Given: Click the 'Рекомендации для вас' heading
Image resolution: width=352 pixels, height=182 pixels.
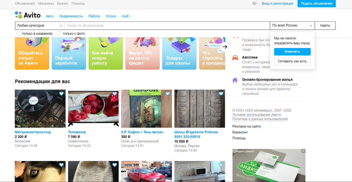Looking at the screenshot, I should click(x=43, y=81).
